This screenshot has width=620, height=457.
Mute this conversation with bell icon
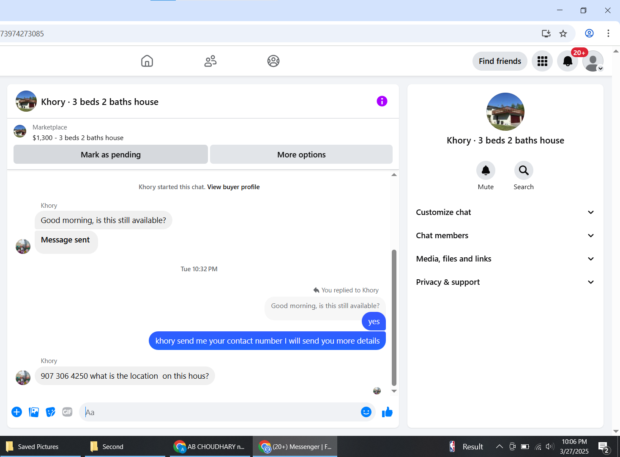(486, 171)
